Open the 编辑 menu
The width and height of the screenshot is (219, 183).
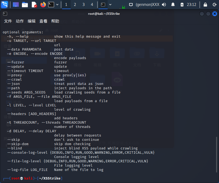pyautogui.click(x=32, y=21)
